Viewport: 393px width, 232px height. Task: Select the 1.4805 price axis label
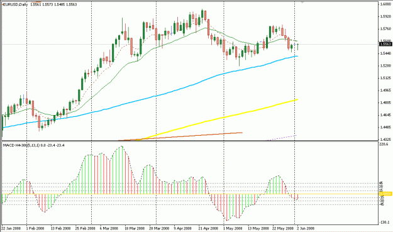(385, 102)
